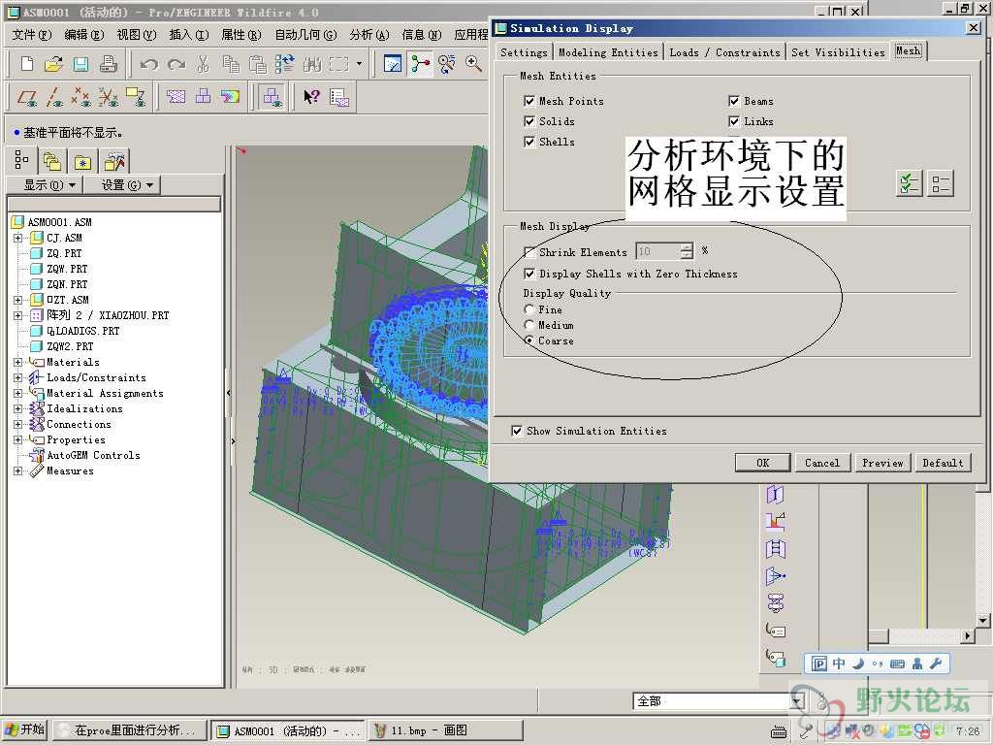Click the Cancel button
This screenshot has height=745, width=993.
click(822, 463)
